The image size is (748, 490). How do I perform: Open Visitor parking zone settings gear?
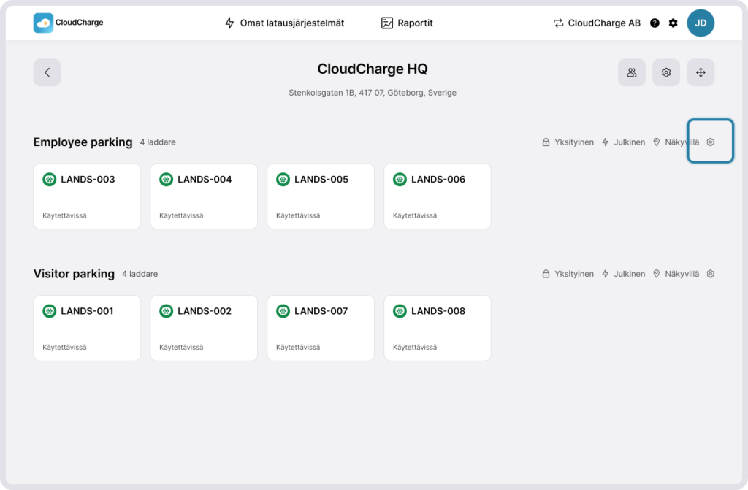click(x=711, y=274)
